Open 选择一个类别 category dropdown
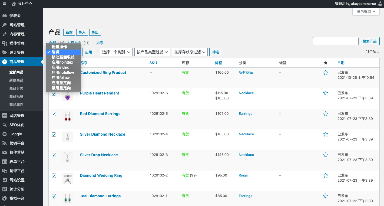This screenshot has width=384, height=206. 116,52
